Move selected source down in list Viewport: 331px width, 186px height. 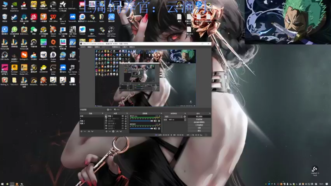click(121, 131)
